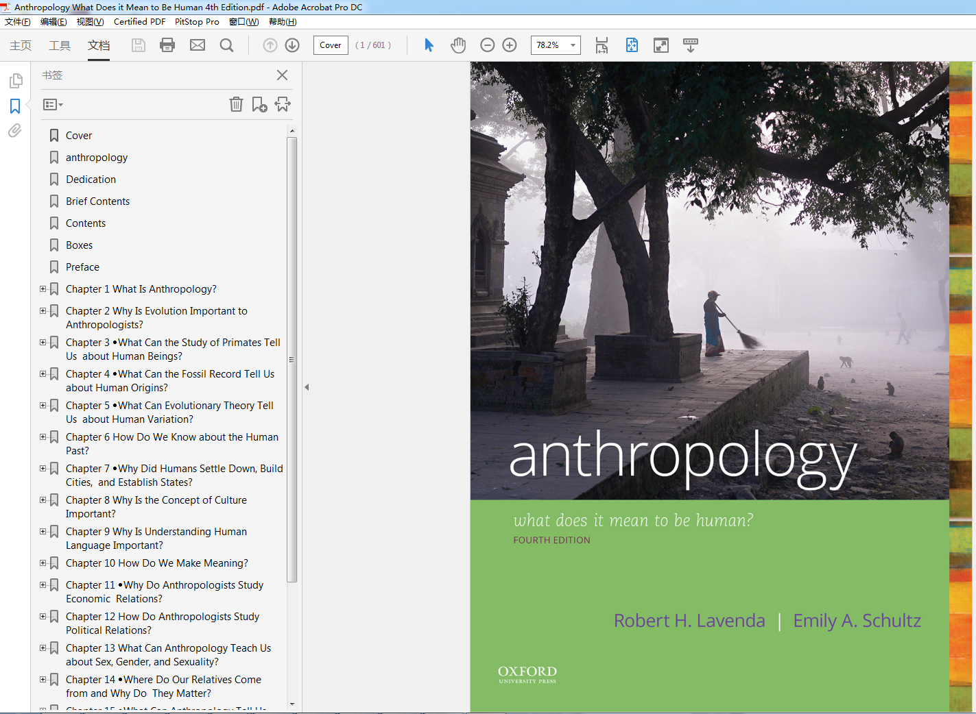The width and height of the screenshot is (976, 714).
Task: Click the bookmarks scrollbar down arrow
Action: click(292, 704)
